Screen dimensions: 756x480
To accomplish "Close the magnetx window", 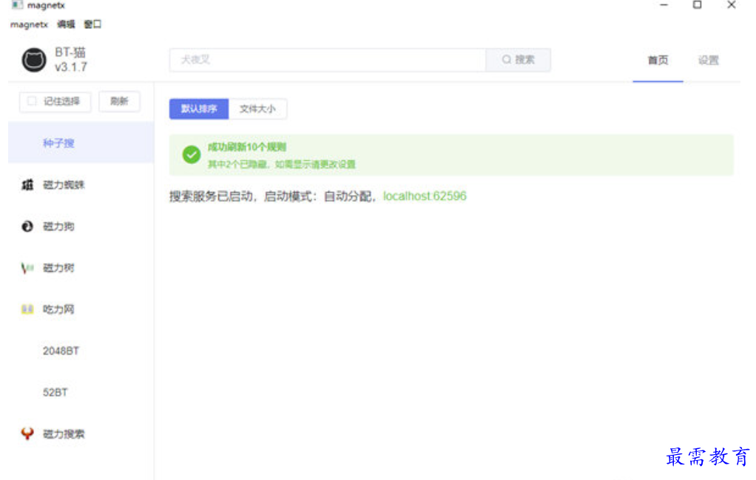I will tap(732, 5).
